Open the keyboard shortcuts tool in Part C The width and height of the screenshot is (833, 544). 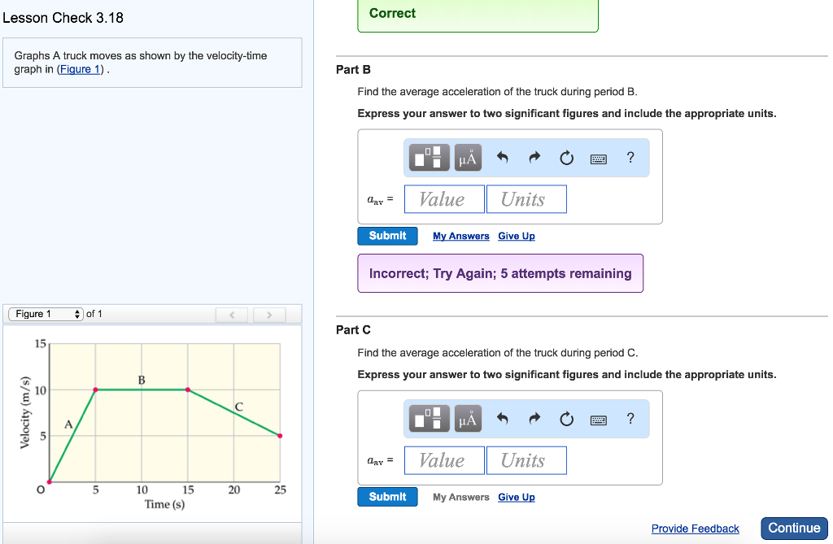(599, 419)
